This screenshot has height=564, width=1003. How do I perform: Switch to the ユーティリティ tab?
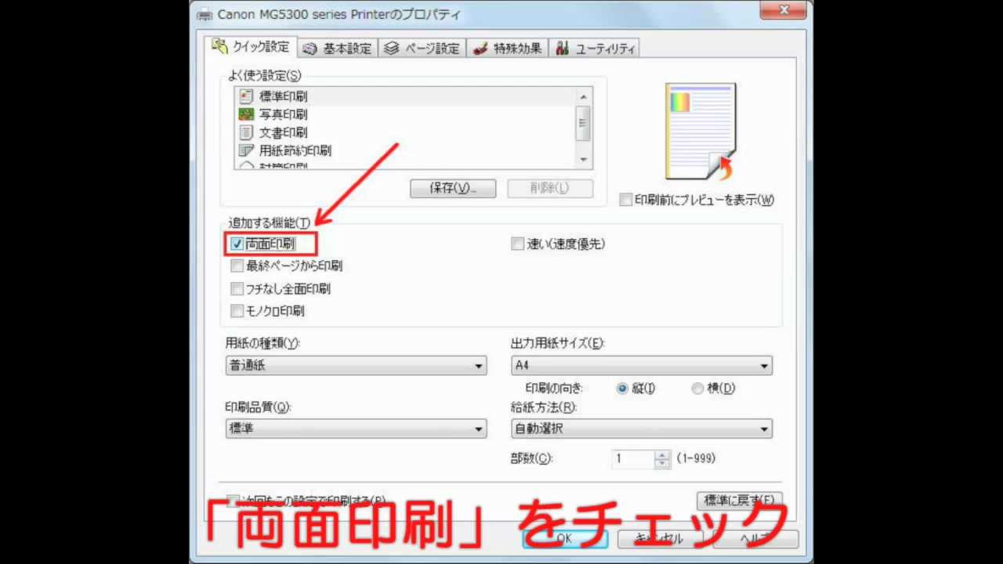(x=595, y=49)
